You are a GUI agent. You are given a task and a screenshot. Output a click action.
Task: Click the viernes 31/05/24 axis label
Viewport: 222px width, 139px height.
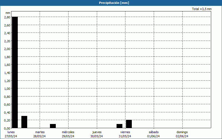tap(125, 134)
